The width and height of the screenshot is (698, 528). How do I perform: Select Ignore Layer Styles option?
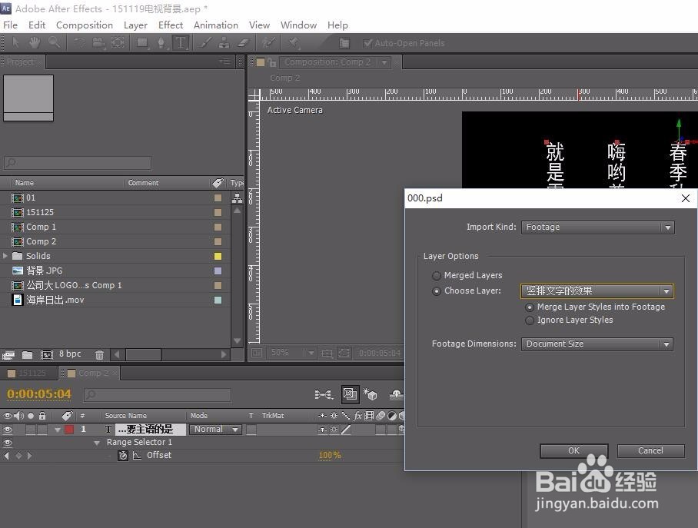(x=530, y=320)
